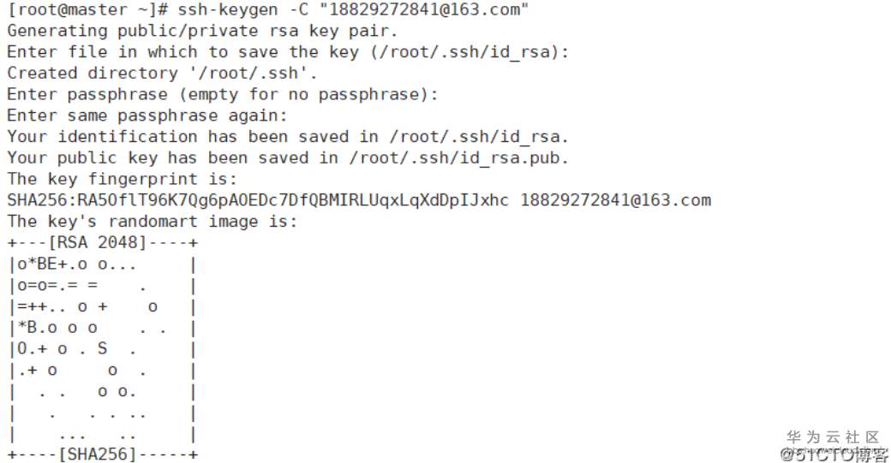Click the [RSA 2048] randomart header
Image resolution: width=891 pixels, height=463 pixels.
pos(97,243)
